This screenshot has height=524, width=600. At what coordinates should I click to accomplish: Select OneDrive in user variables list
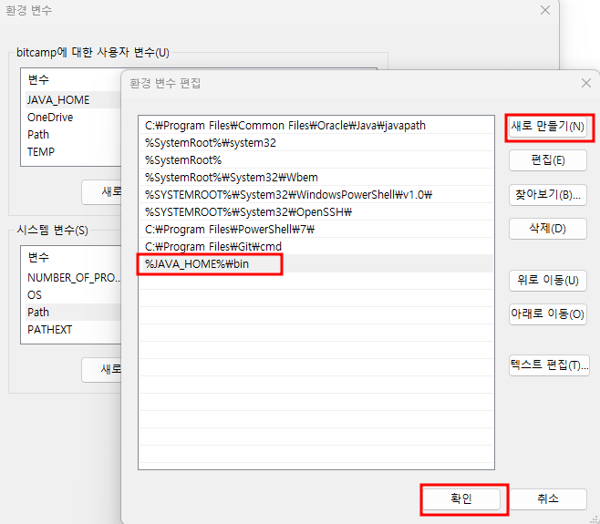(x=73, y=117)
